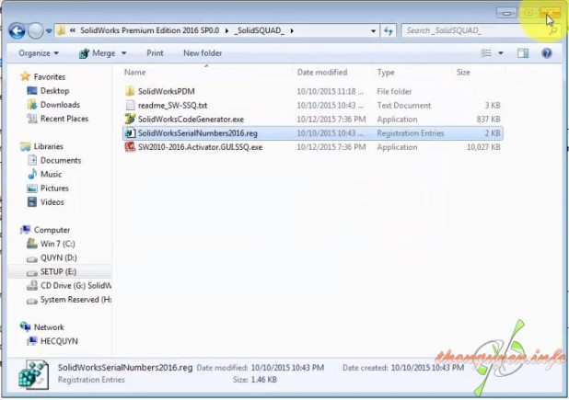Click the Forward navigation arrow
Viewport: 569px width, 400px height.
click(36, 31)
